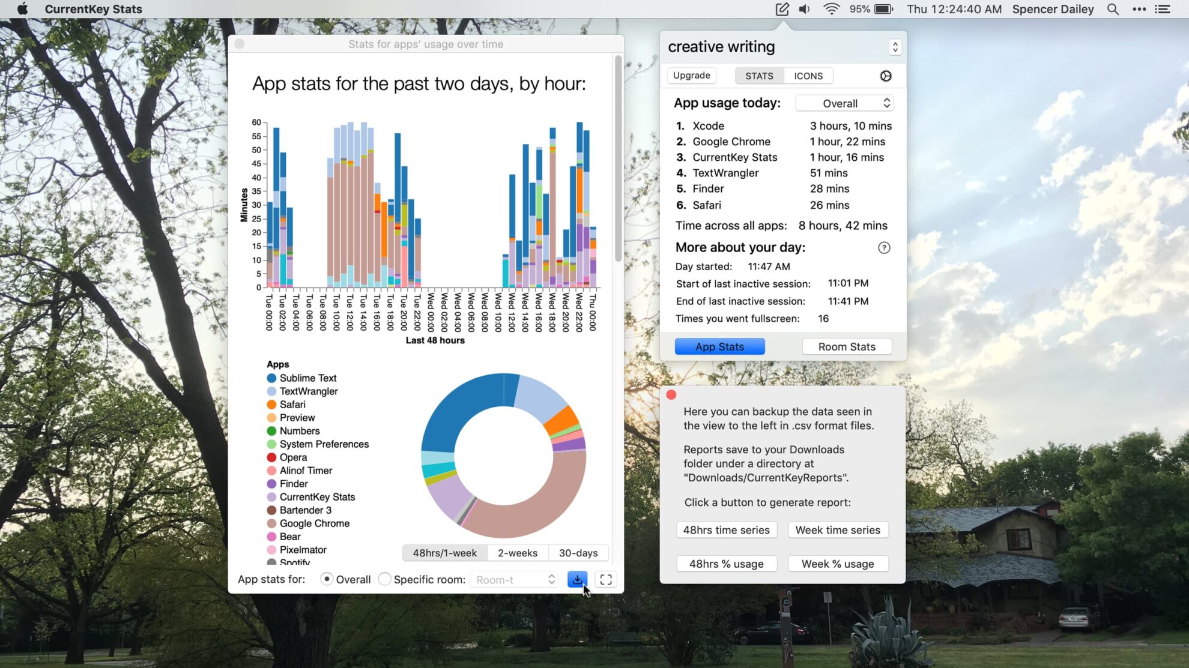Open the Room-t room selector dropdown
This screenshot has height=668, width=1189.
[x=513, y=579]
